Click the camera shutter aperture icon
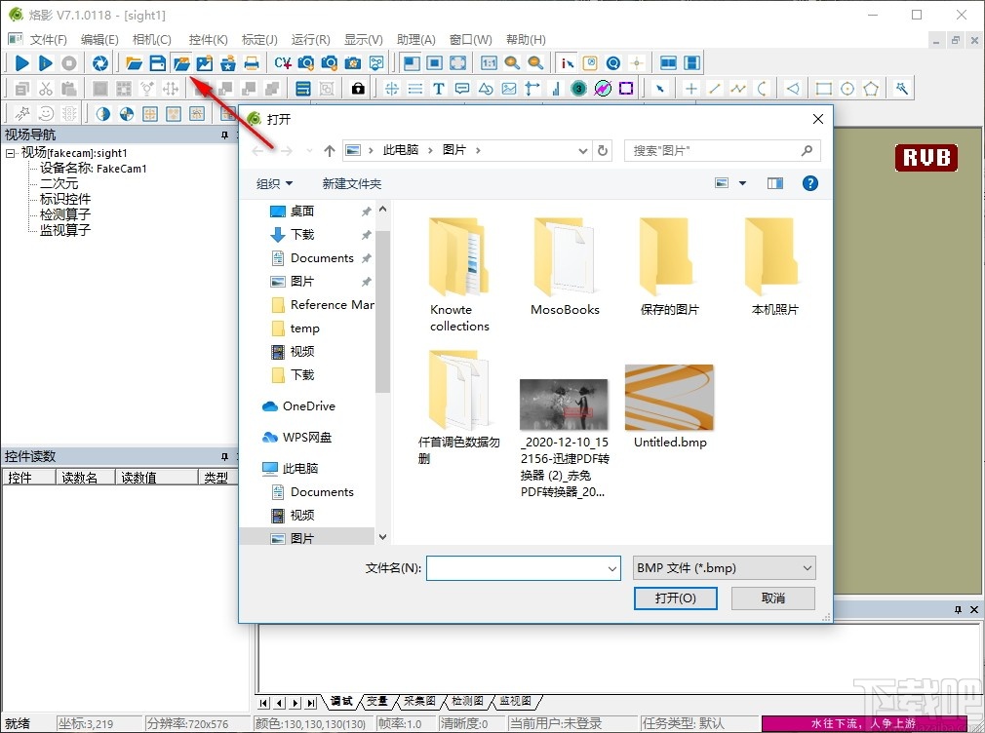985x733 pixels. (x=99, y=62)
